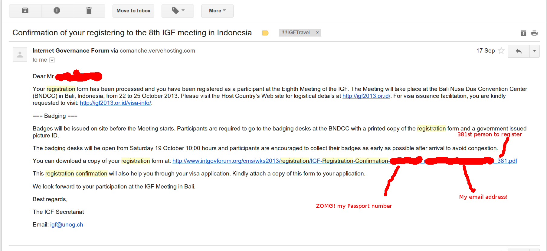Open the More actions menu
This screenshot has height=251, width=547.
click(x=217, y=11)
